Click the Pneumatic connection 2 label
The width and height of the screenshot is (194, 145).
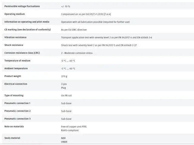pyautogui.click(x=17, y=111)
